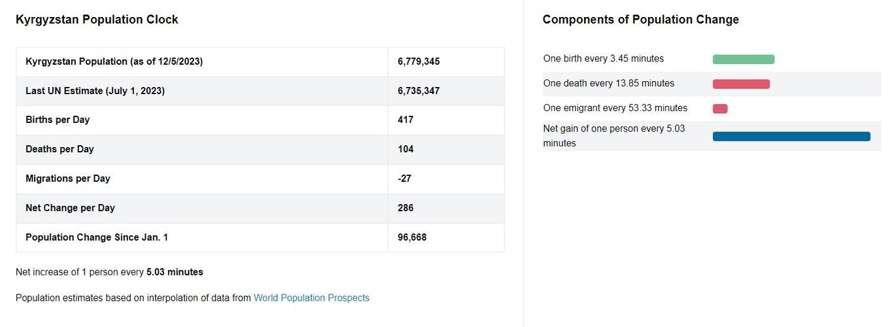Viewport: 894px width, 327px height.
Task: Click the red deaths bar
Action: point(741,84)
